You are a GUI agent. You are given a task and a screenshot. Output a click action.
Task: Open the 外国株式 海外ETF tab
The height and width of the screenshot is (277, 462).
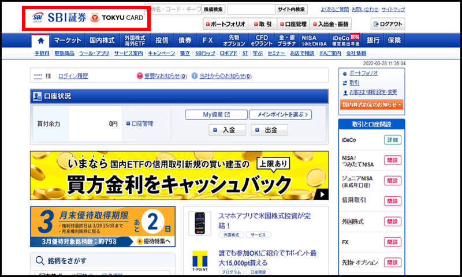click(x=135, y=40)
